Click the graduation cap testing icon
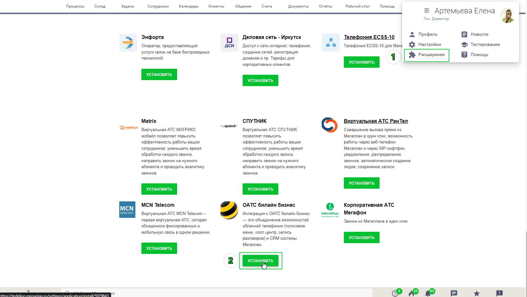 (464, 44)
